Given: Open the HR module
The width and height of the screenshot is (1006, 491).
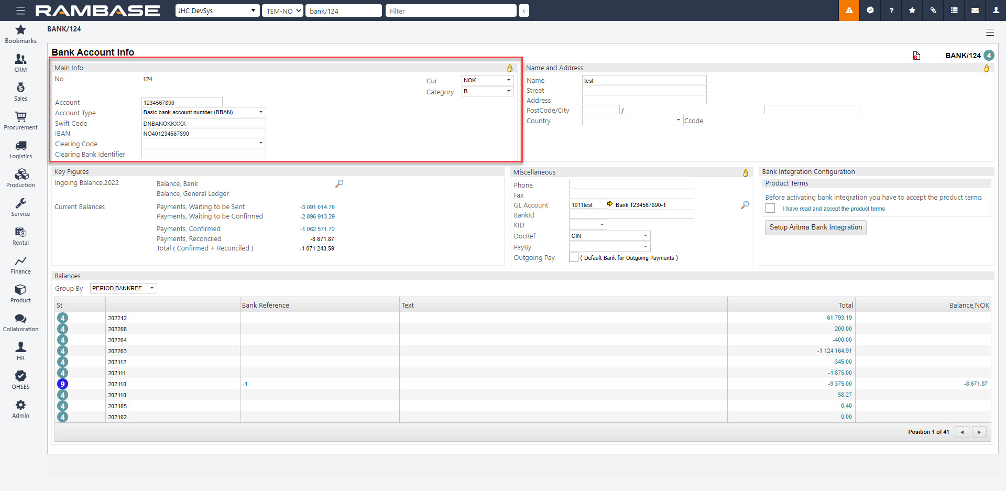Looking at the screenshot, I should click(x=20, y=351).
